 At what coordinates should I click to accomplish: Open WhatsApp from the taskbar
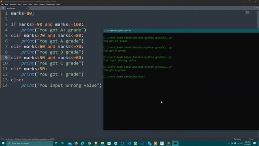(136, 143)
